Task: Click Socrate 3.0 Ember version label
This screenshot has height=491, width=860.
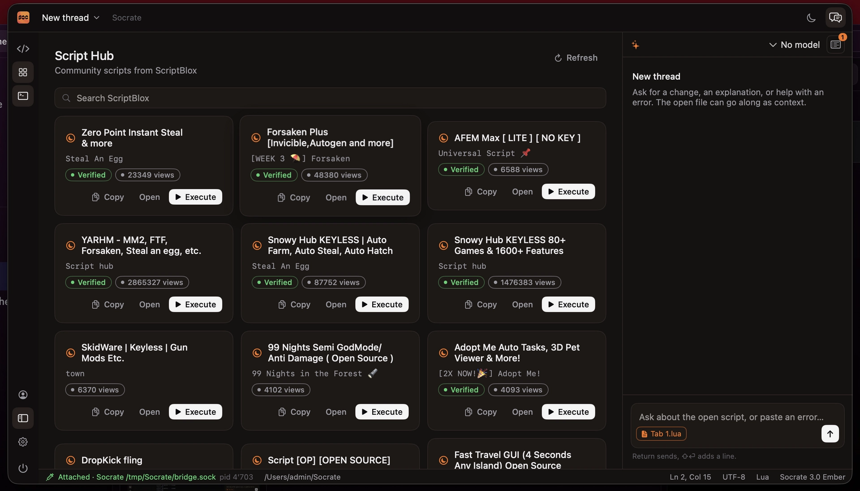Action: pos(813,477)
